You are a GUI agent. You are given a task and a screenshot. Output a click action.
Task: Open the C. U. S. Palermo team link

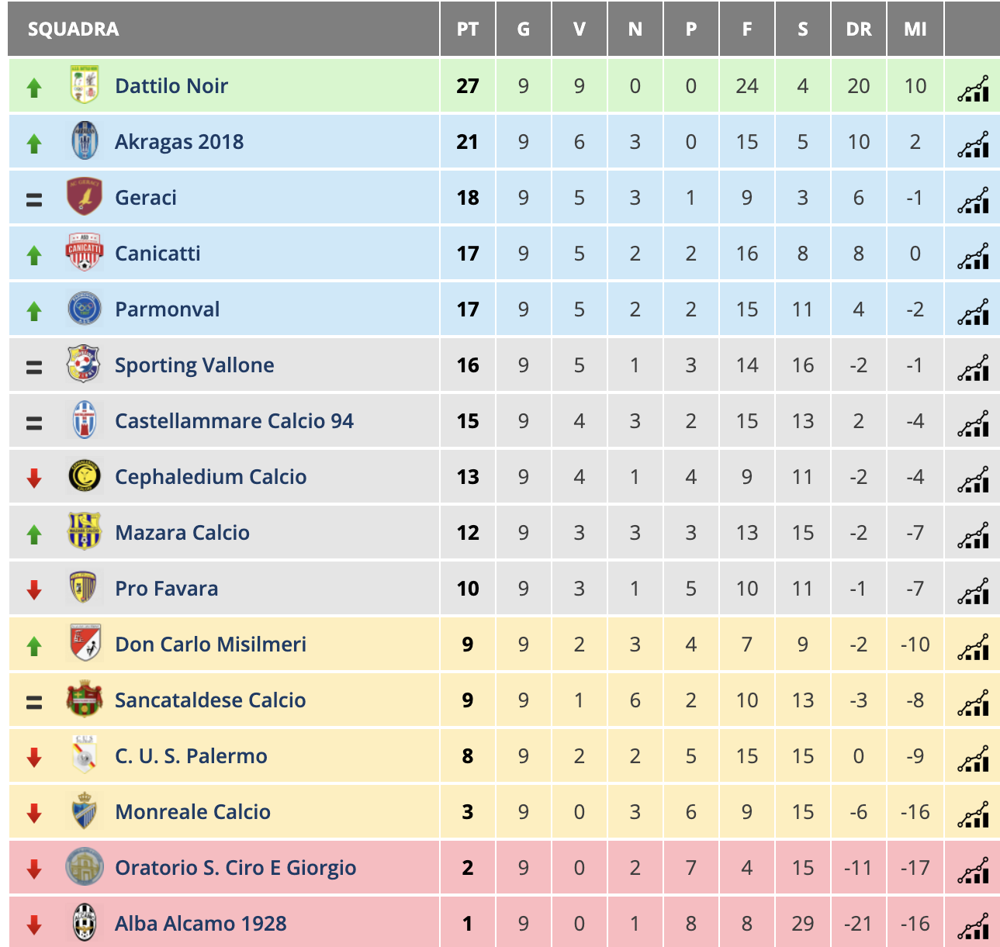191,755
